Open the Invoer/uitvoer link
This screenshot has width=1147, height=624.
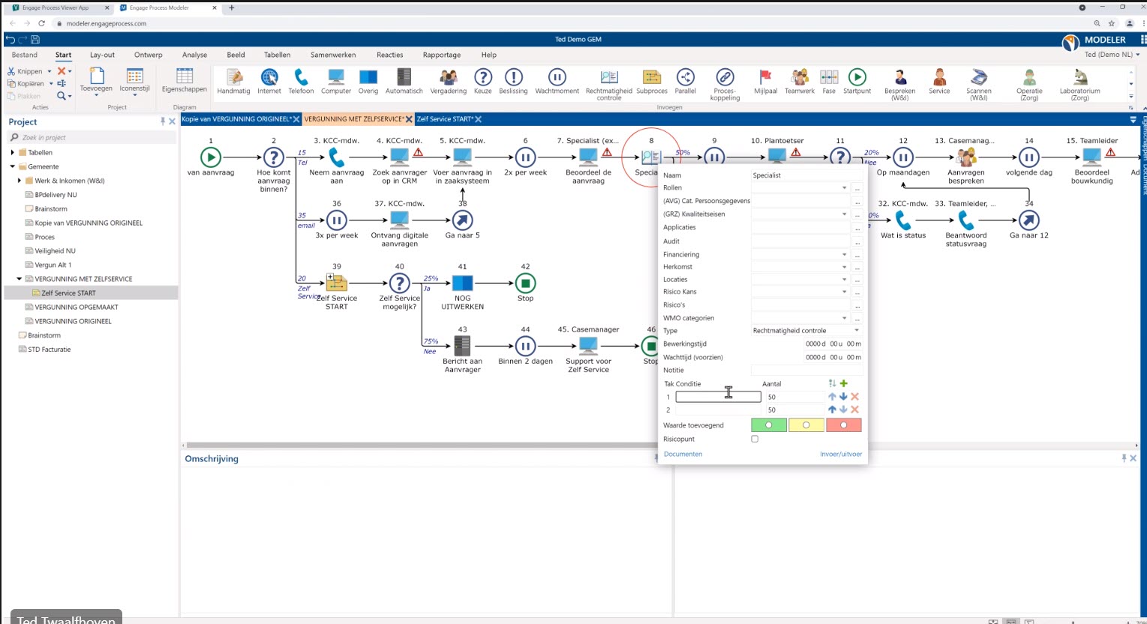point(840,454)
